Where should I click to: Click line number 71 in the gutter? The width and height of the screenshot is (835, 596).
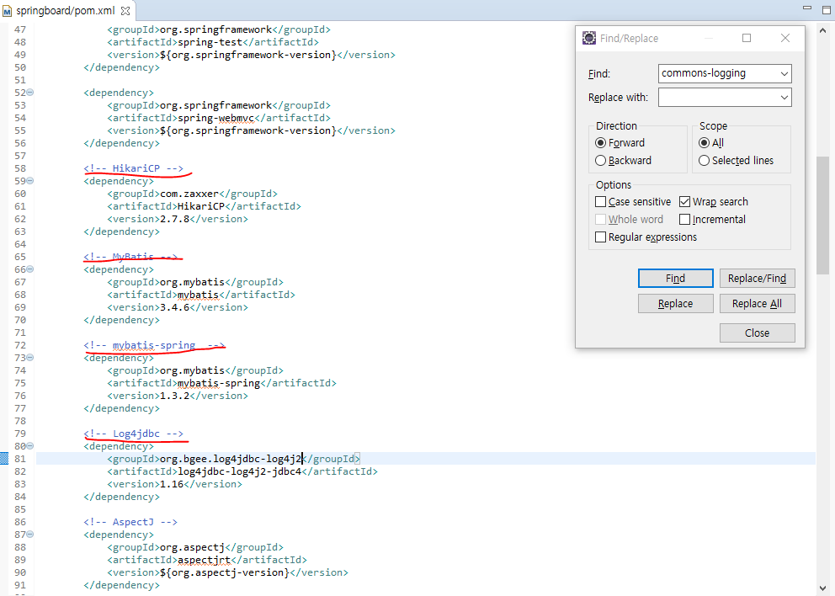(x=19, y=333)
